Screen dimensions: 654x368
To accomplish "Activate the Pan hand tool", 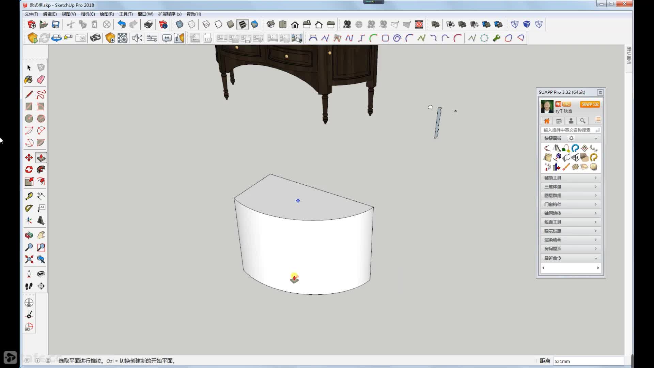I will [41, 235].
